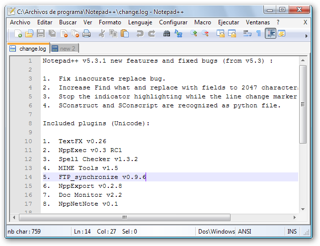Open the Formato menu
This screenshot has height=246, width=320.
tap(110, 22)
